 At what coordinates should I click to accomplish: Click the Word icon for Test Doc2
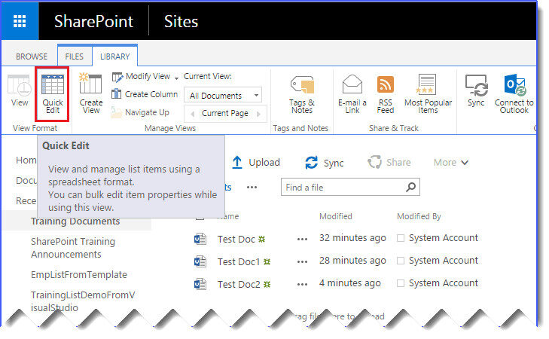(x=200, y=284)
